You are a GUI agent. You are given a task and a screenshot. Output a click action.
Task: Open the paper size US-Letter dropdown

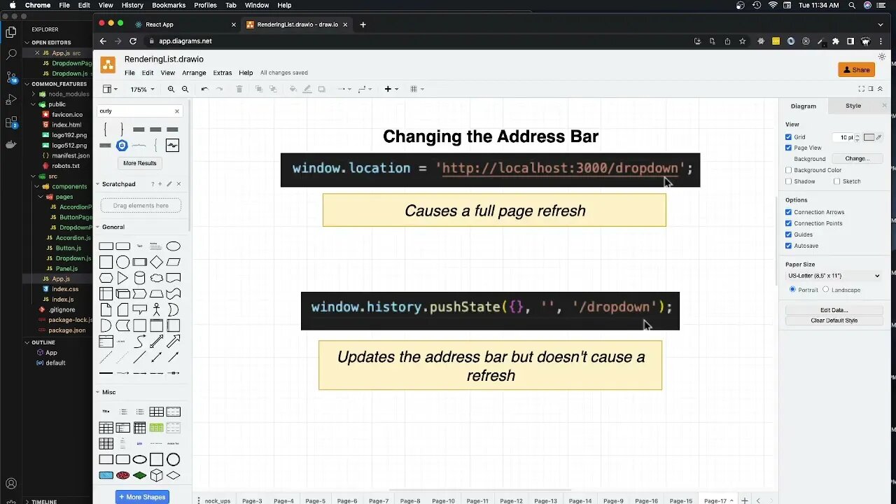tap(833, 276)
